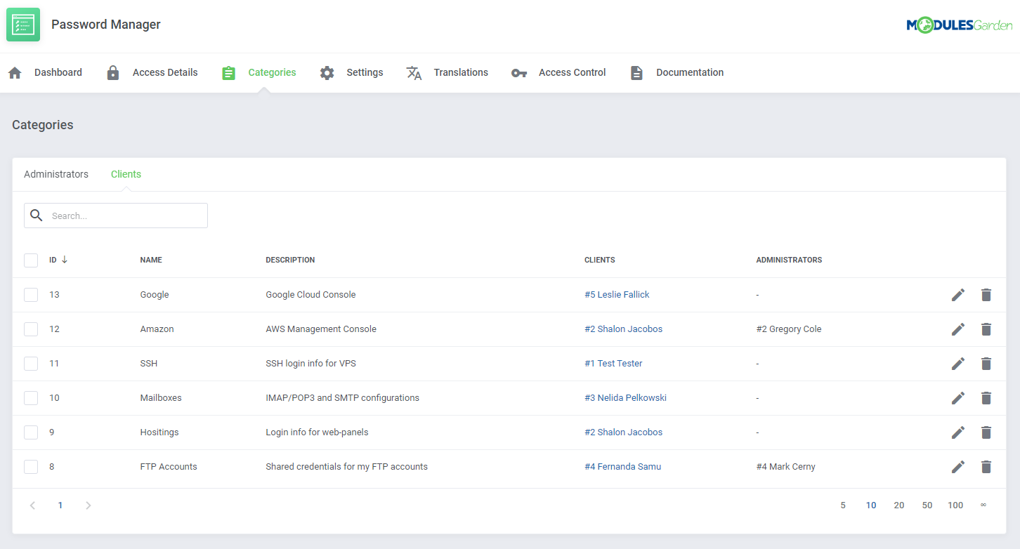Click into the Search input field
Viewport: 1020px width, 549px height.
[x=116, y=216]
